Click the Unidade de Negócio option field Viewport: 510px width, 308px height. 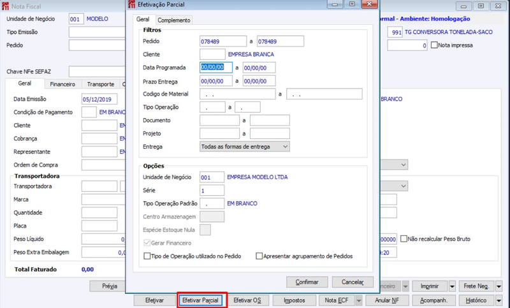tap(212, 177)
